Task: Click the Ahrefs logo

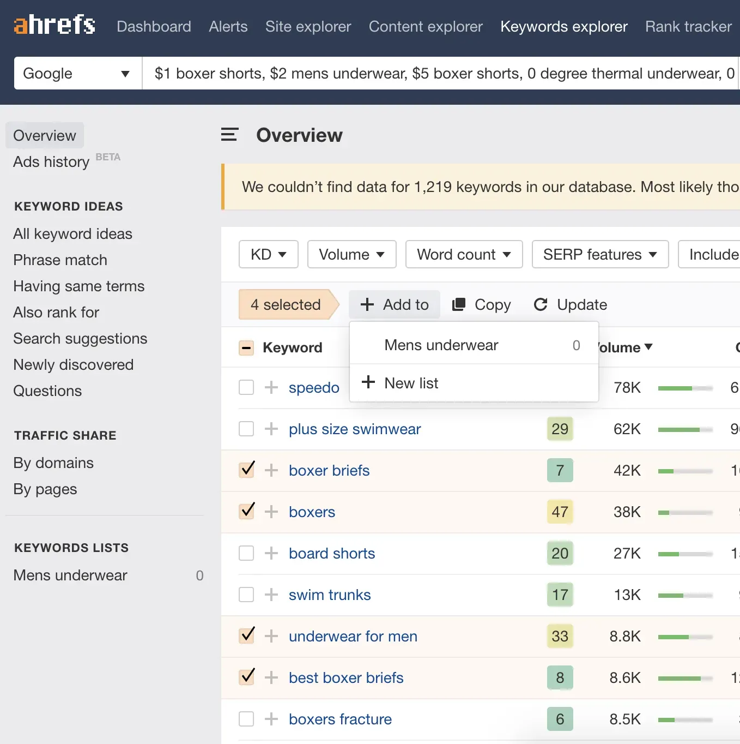Action: tap(54, 25)
